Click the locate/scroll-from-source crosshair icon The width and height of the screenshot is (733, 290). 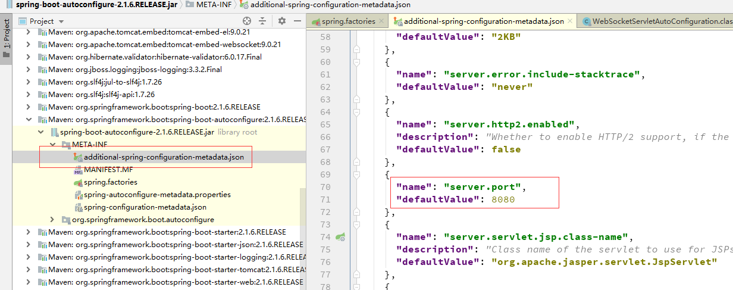point(247,21)
